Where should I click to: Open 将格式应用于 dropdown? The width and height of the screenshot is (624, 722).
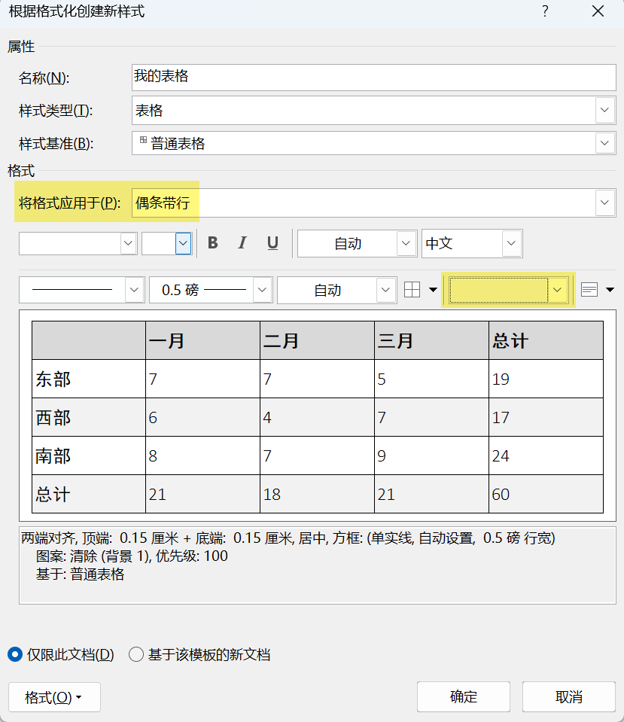point(604,203)
